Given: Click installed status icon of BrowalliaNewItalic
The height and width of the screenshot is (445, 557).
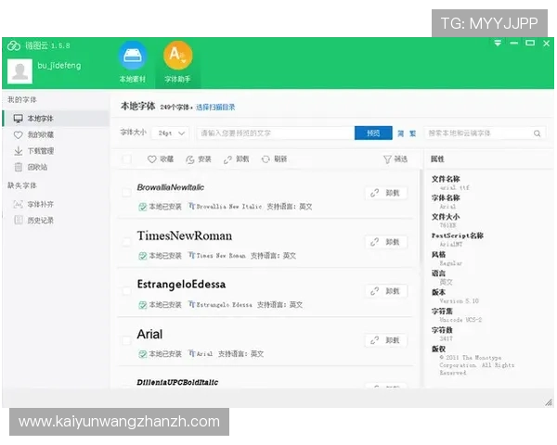Looking at the screenshot, I should point(142,207).
